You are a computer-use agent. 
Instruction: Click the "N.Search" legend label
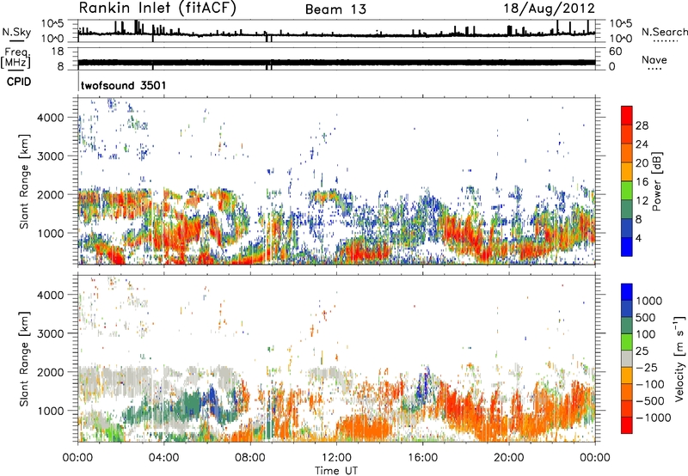(664, 32)
